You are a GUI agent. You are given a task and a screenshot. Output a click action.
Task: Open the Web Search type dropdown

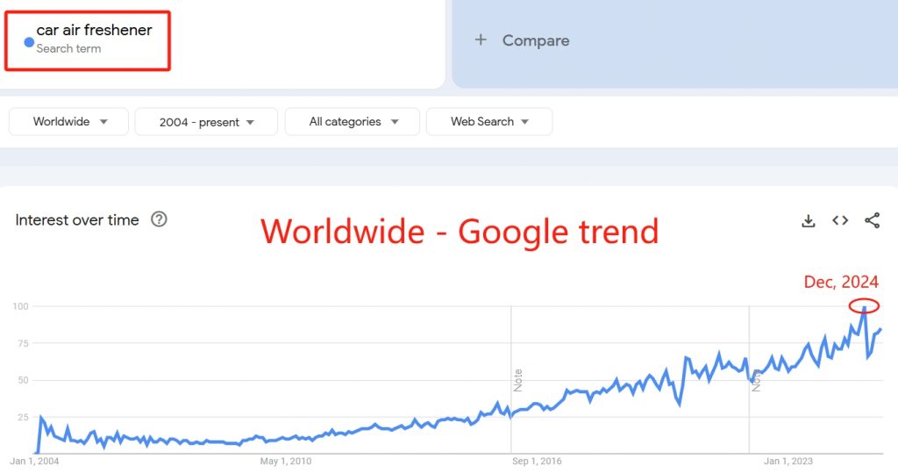[x=489, y=122]
